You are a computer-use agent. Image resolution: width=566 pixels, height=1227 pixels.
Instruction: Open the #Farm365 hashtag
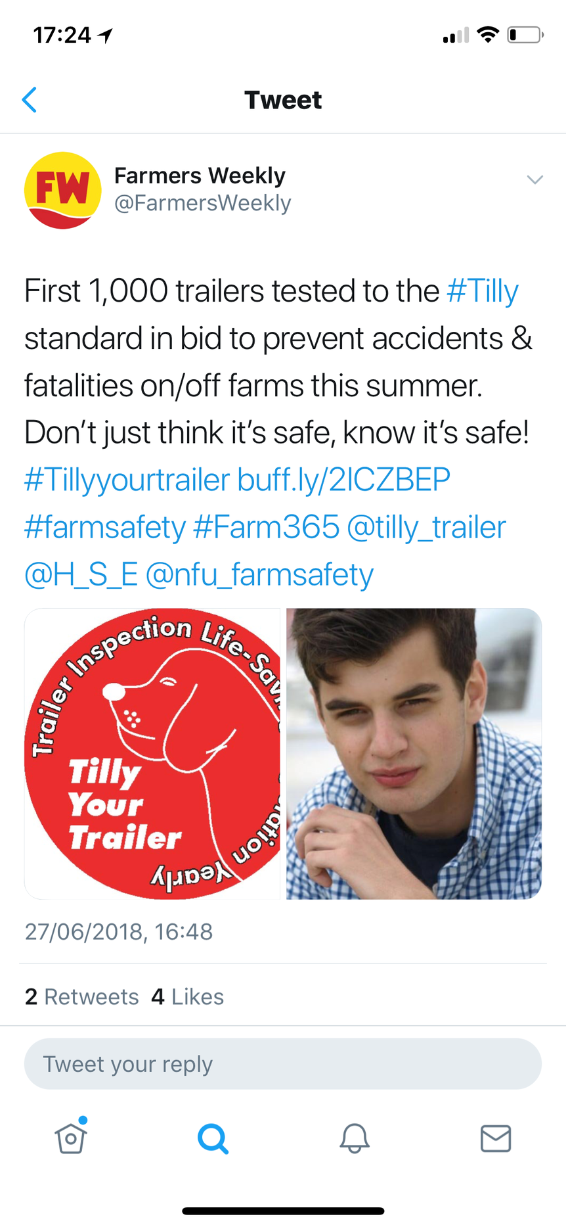[266, 527]
